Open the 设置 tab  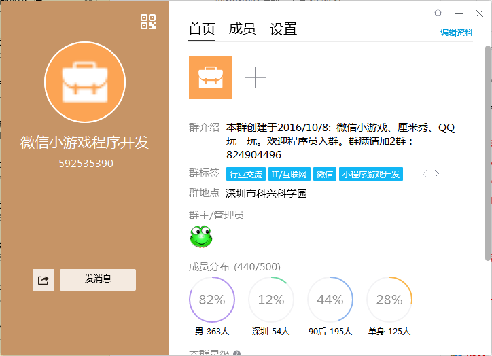coord(283,29)
